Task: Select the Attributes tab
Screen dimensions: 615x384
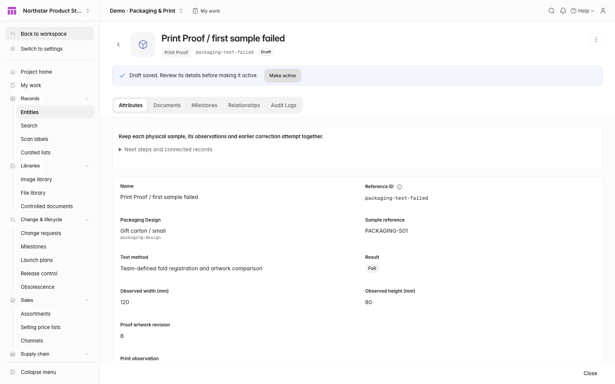Action: [x=131, y=105]
